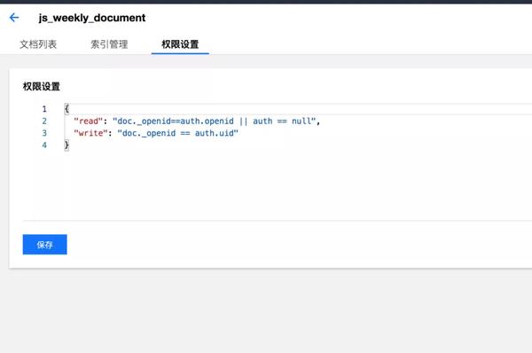The image size is (532, 353).
Task: Click the js_weekly_document collection title
Action: click(x=92, y=18)
